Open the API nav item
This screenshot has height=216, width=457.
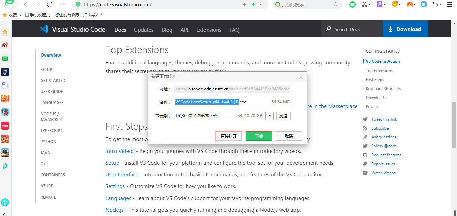[184, 30]
